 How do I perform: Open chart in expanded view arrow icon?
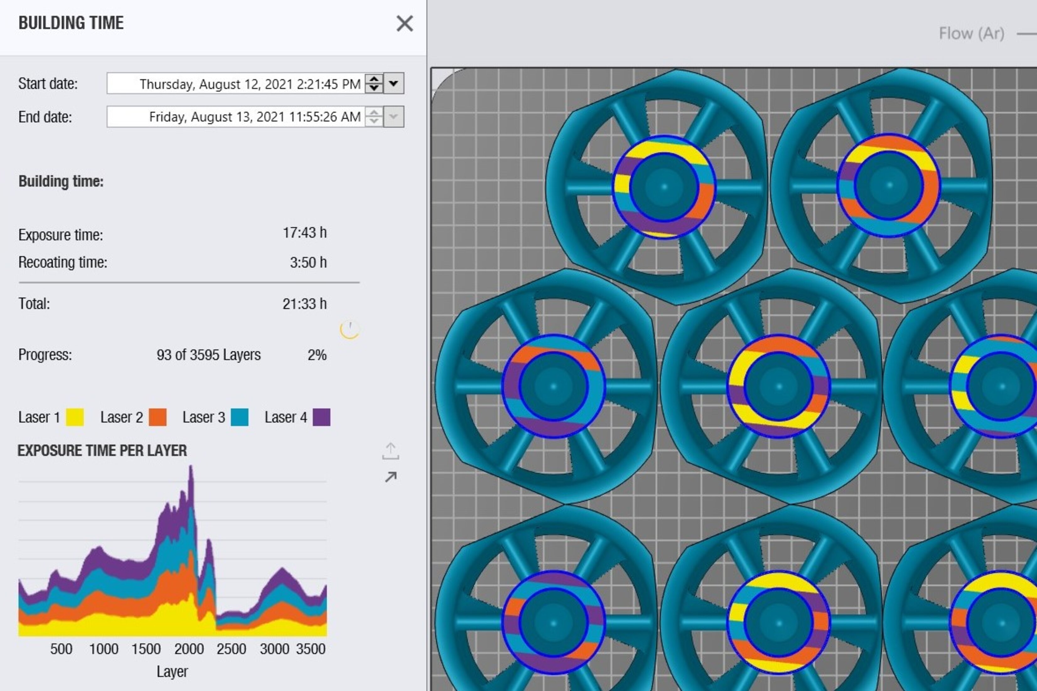coord(391,477)
